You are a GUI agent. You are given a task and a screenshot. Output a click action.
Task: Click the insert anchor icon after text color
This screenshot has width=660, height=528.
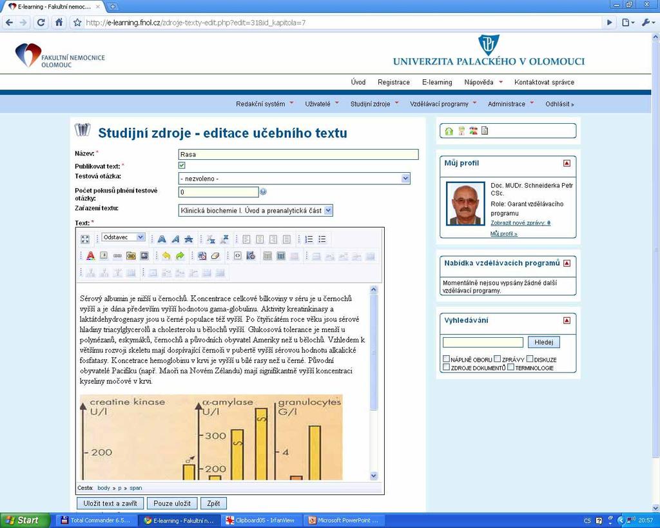tap(104, 255)
